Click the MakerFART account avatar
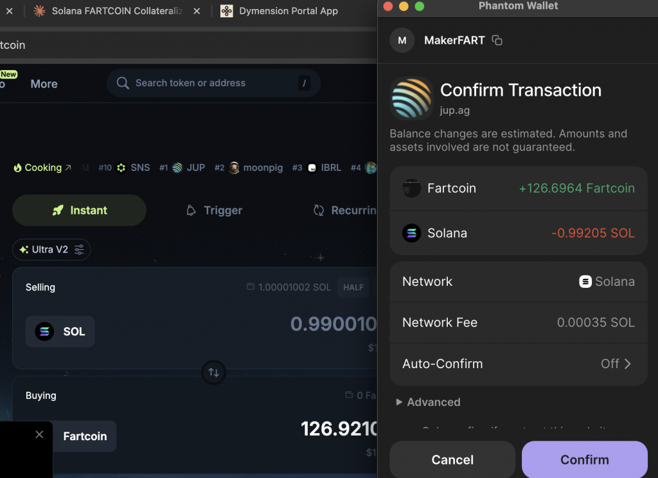The image size is (658, 478). 402,40
